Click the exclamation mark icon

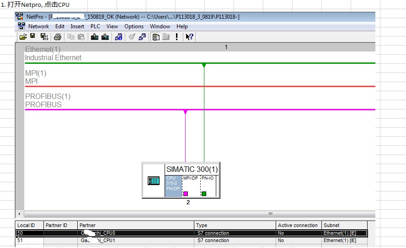tap(176, 37)
